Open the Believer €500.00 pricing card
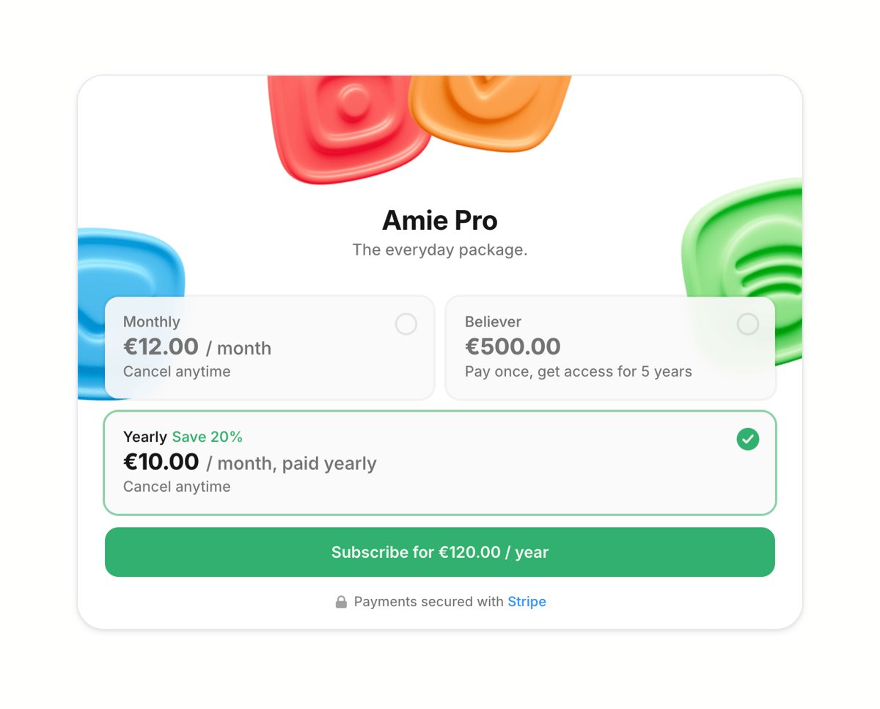The image size is (880, 709). (x=610, y=347)
